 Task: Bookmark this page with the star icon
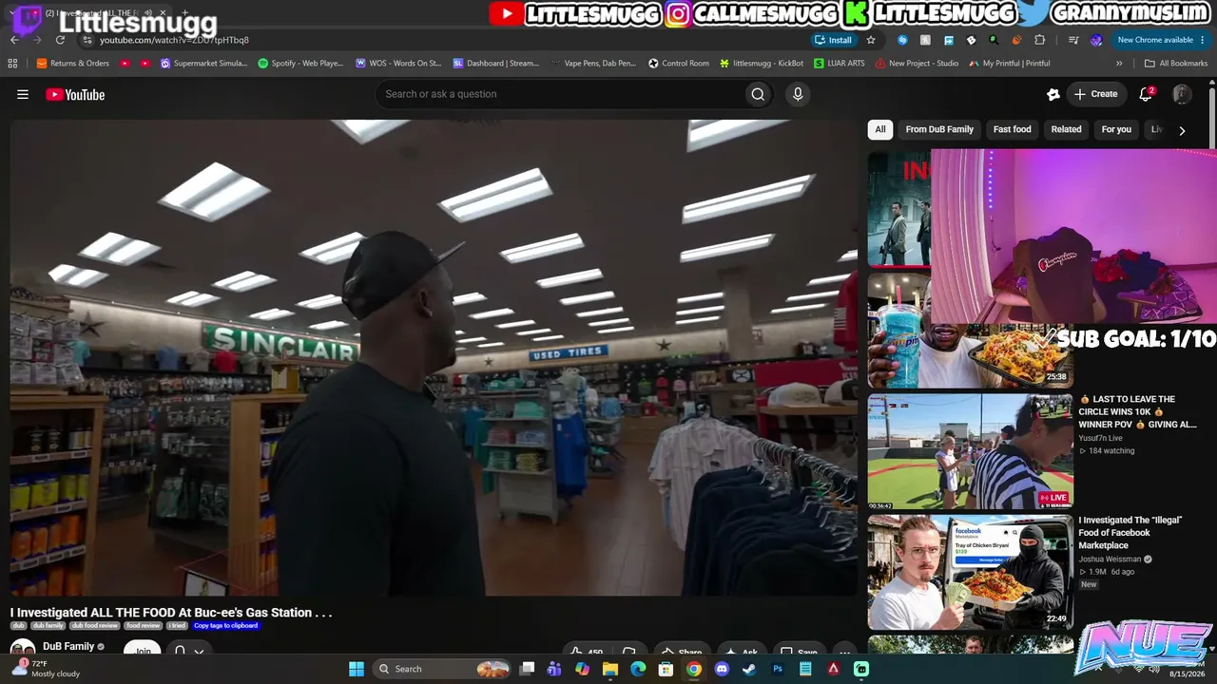[871, 40]
